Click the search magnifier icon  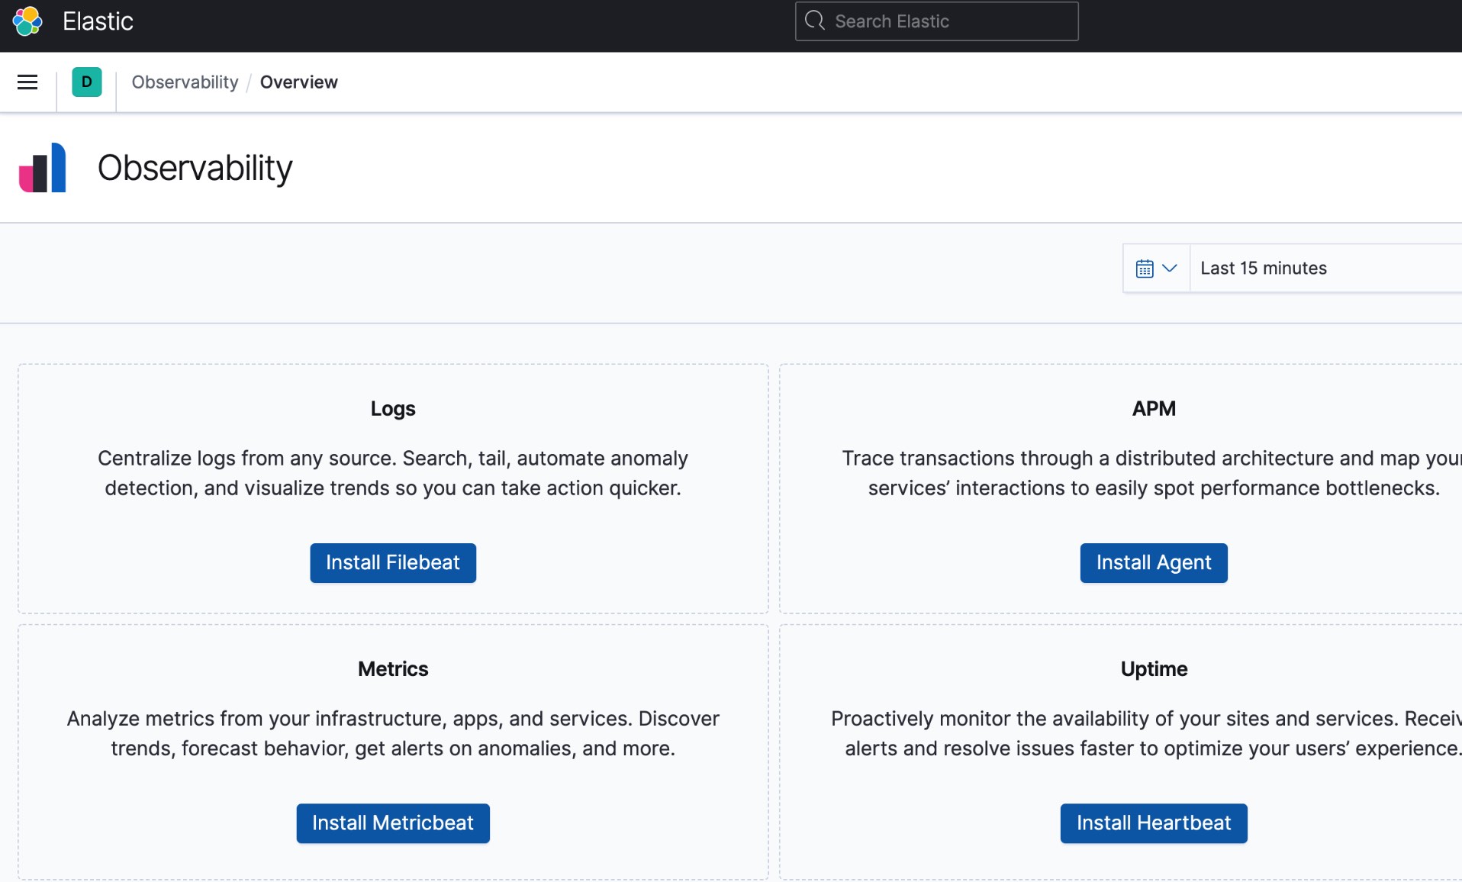pyautogui.click(x=815, y=21)
